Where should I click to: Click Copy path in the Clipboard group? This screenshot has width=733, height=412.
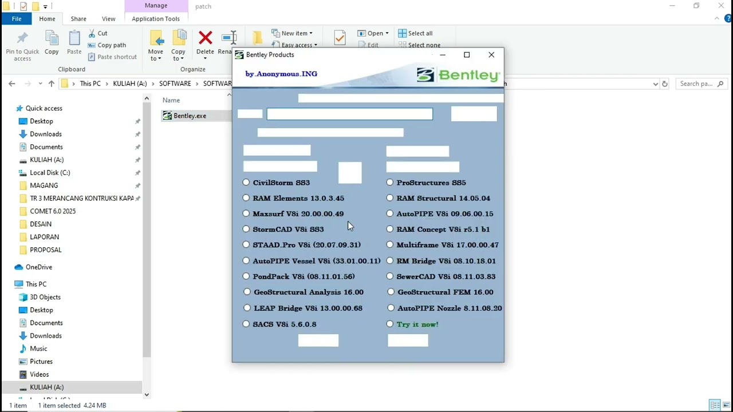coord(107,45)
